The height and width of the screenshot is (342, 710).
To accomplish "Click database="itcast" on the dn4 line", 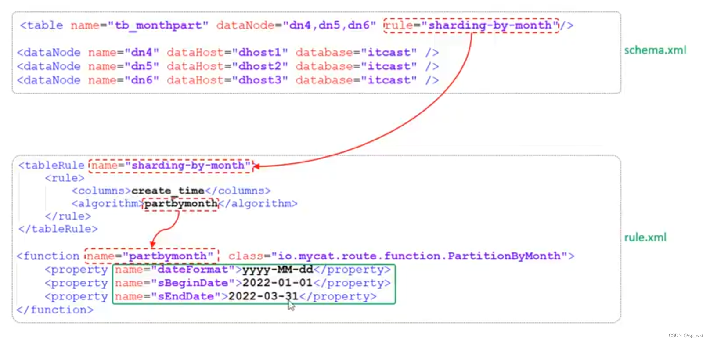I will coord(356,53).
